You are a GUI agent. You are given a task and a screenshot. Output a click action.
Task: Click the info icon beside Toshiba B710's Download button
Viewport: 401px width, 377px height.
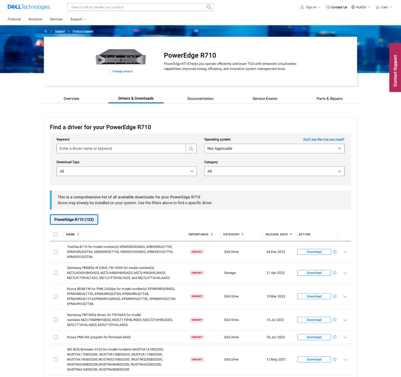335,252
